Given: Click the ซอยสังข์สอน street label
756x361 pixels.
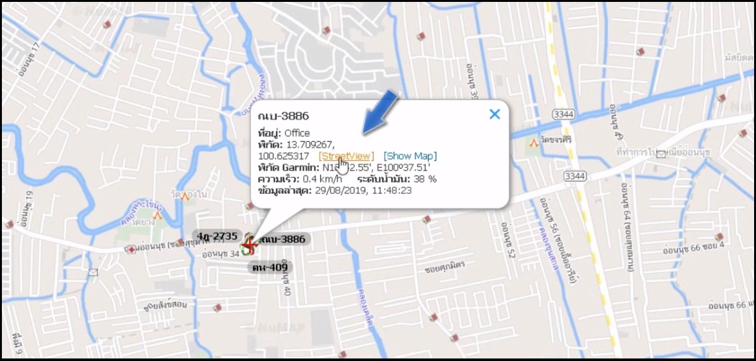Looking at the screenshot, I should (165, 305).
